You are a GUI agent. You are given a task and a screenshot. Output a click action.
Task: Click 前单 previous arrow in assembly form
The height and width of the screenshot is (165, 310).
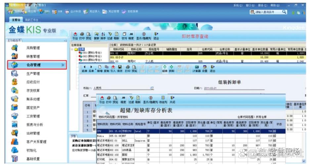(85, 69)
